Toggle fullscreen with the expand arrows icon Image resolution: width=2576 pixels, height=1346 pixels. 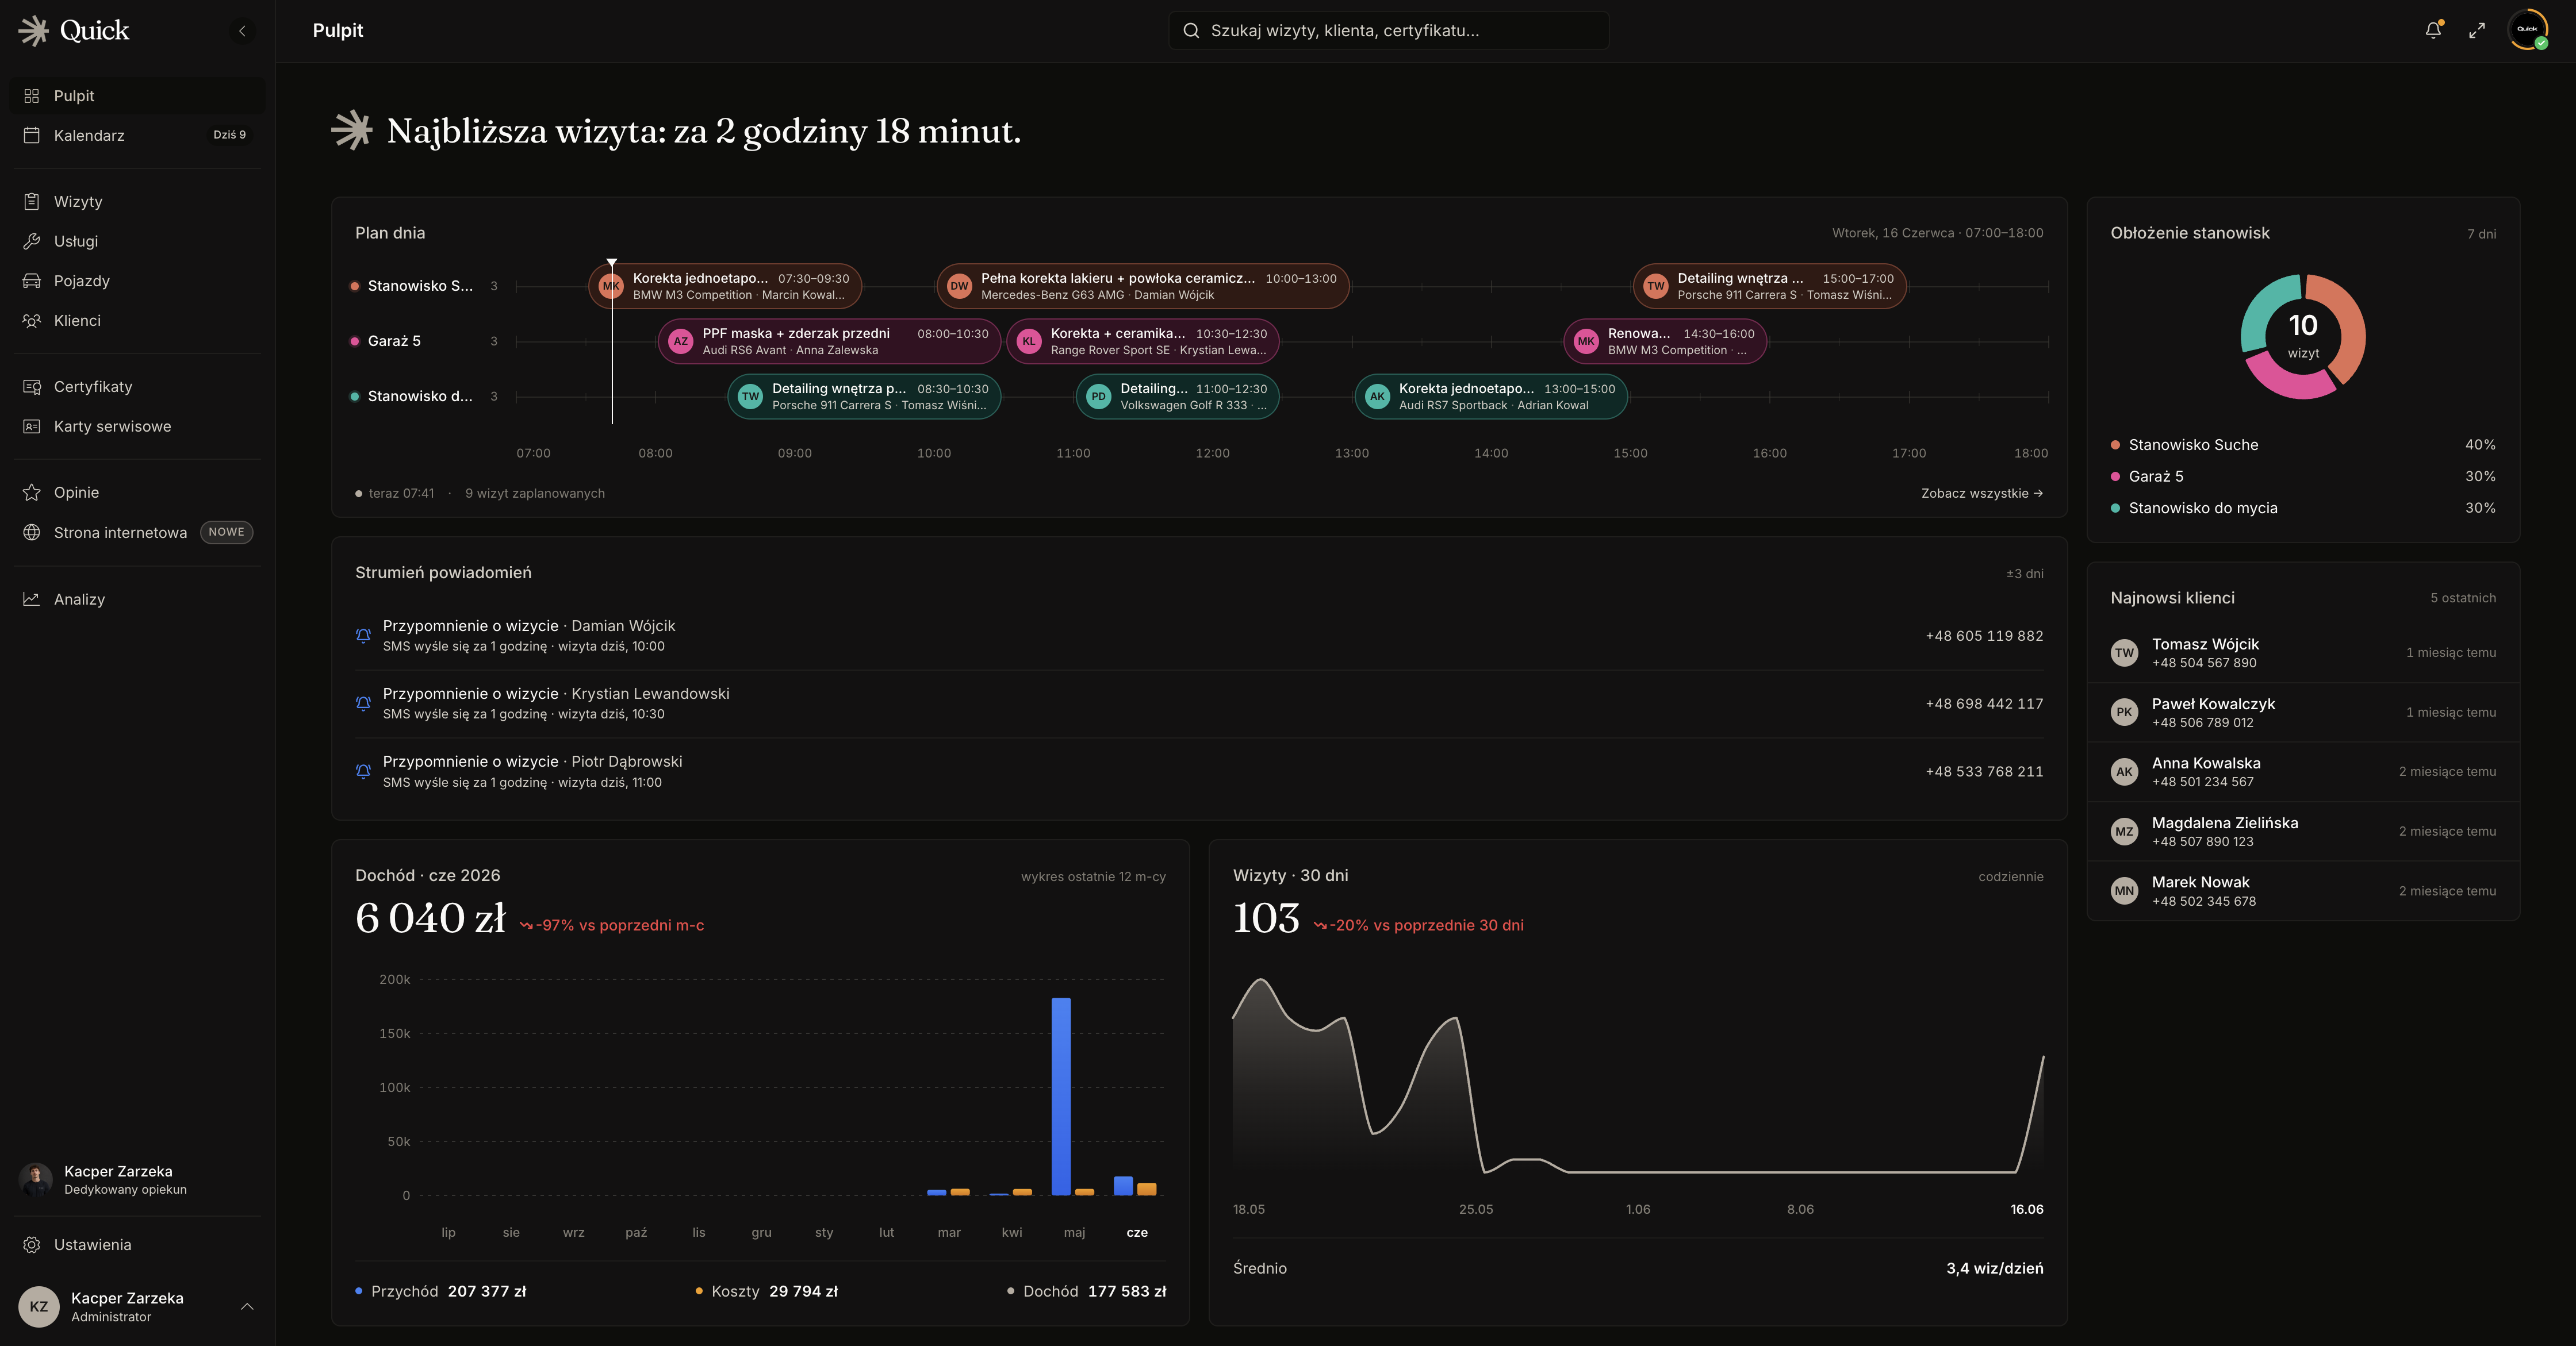tap(2477, 31)
